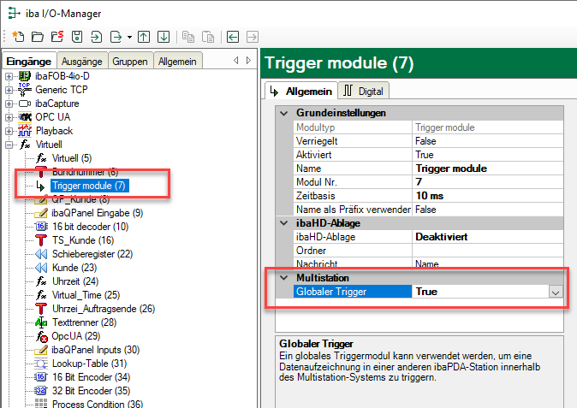This screenshot has height=408, width=577.
Task: Select Schieberegister (22) in the tree
Action: pyautogui.click(x=94, y=254)
